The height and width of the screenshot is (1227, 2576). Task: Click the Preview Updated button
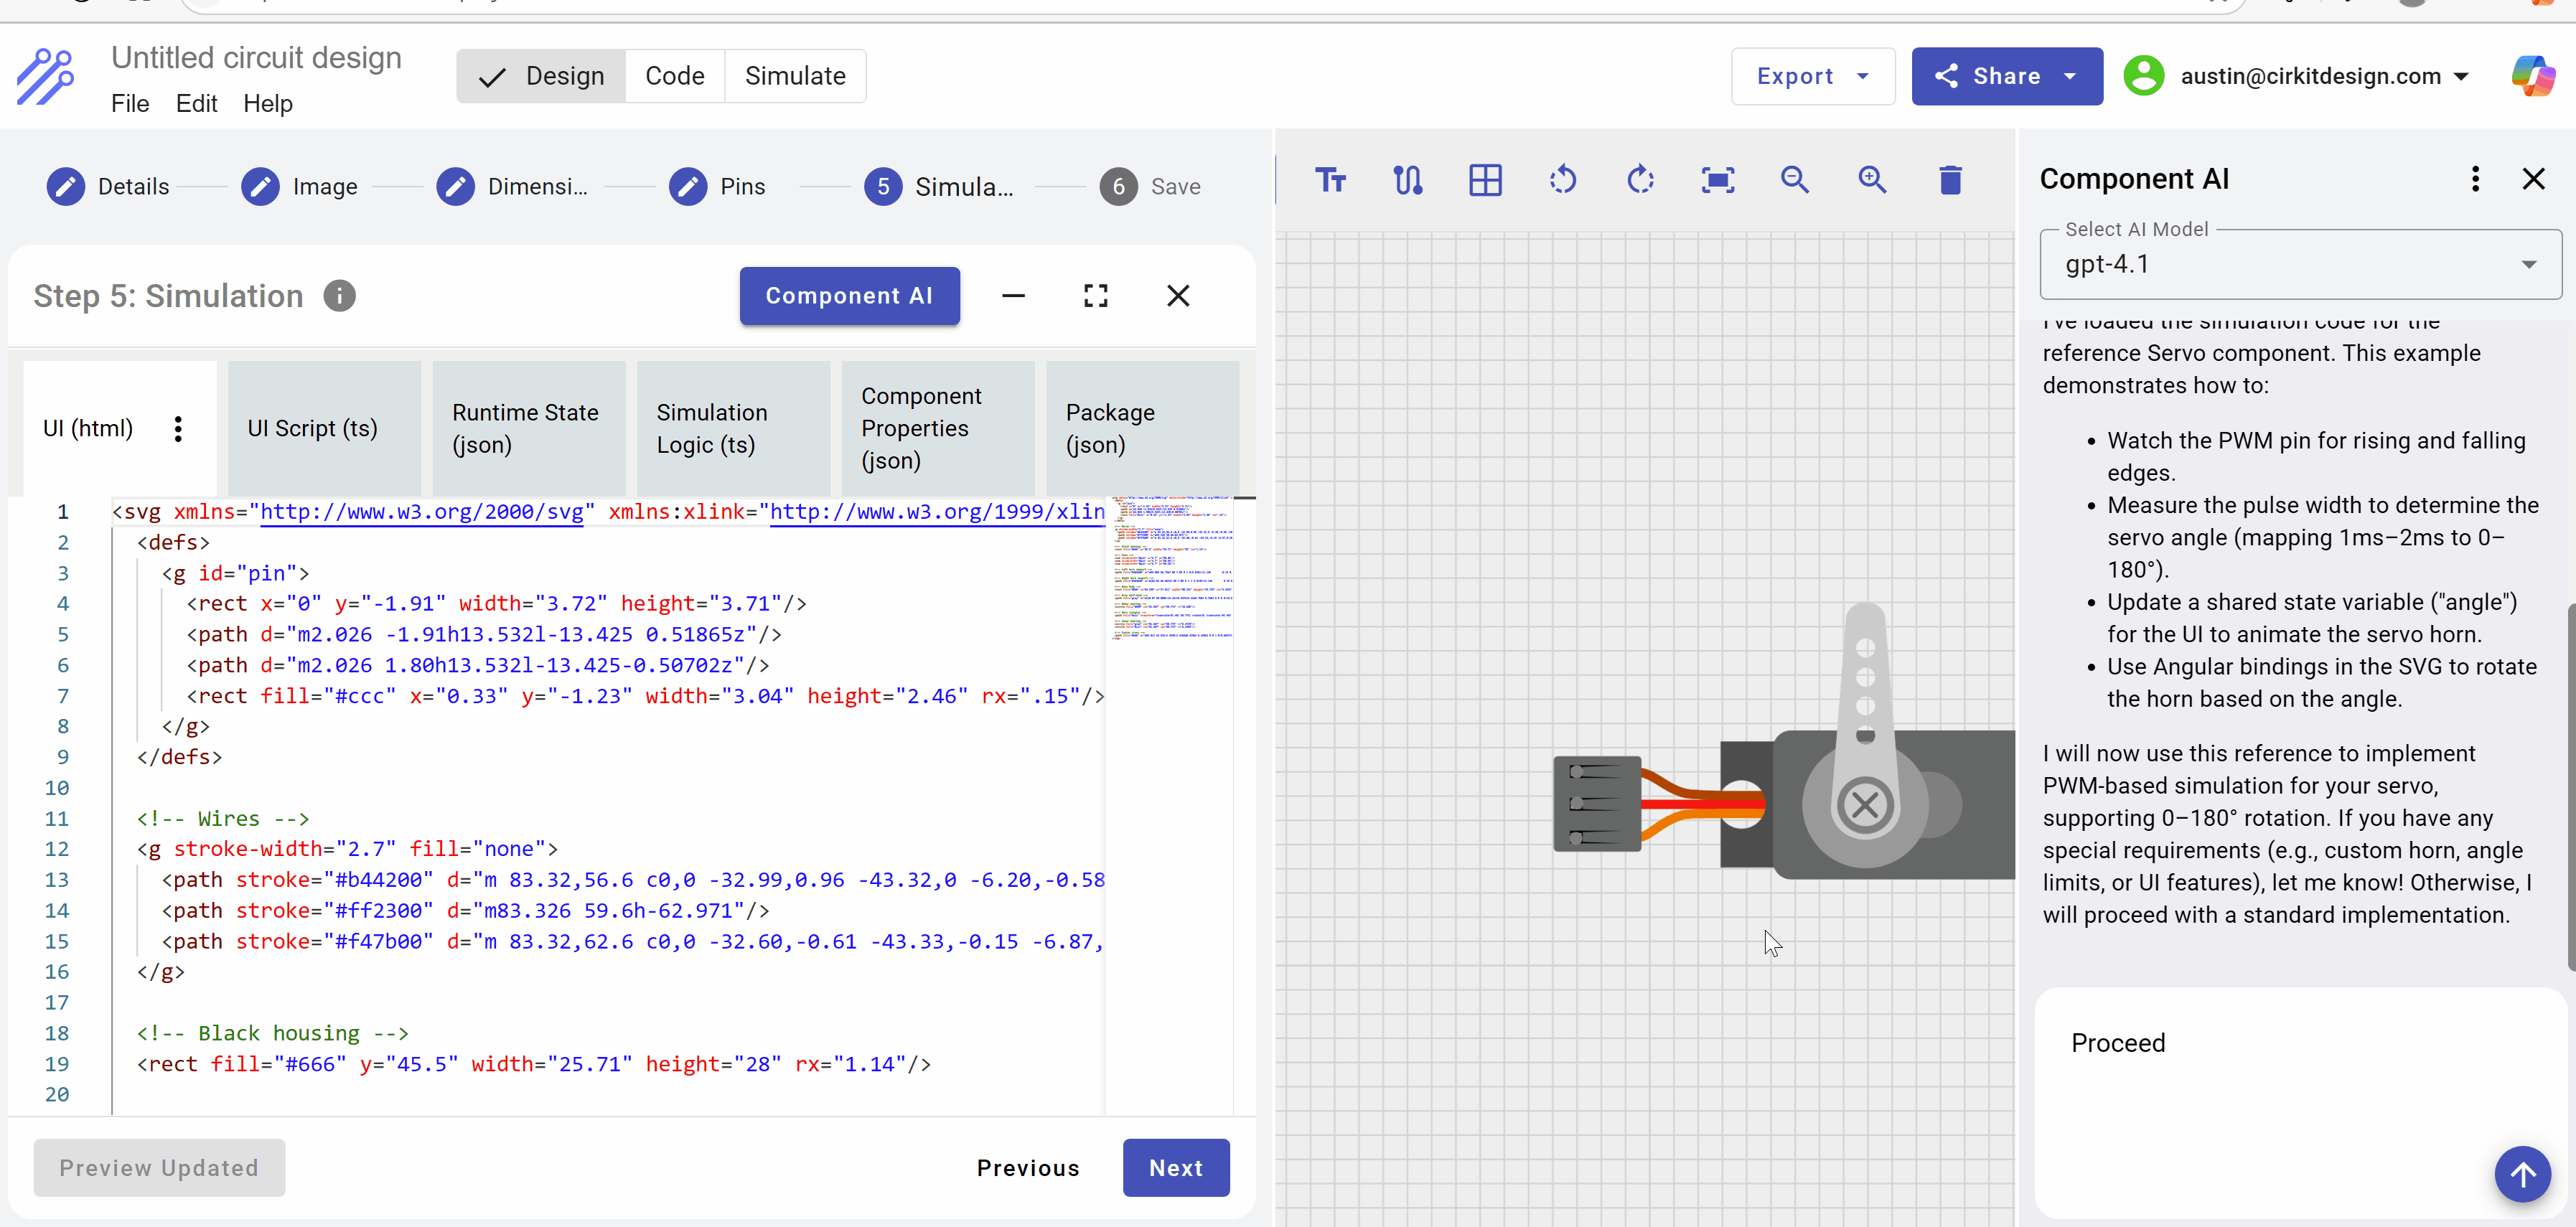pyautogui.click(x=159, y=1168)
